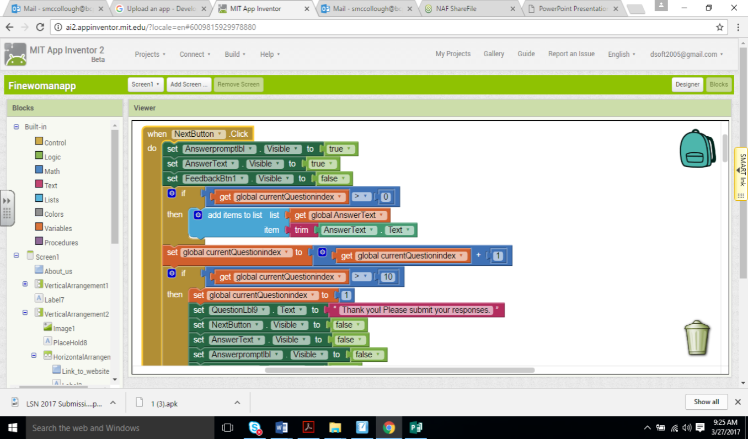The height and width of the screenshot is (439, 748).
Task: Expand the SMART Ink side tab
Action: click(x=741, y=174)
